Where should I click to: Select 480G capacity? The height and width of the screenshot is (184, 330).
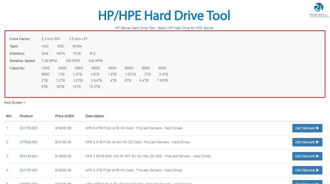[x=112, y=68]
